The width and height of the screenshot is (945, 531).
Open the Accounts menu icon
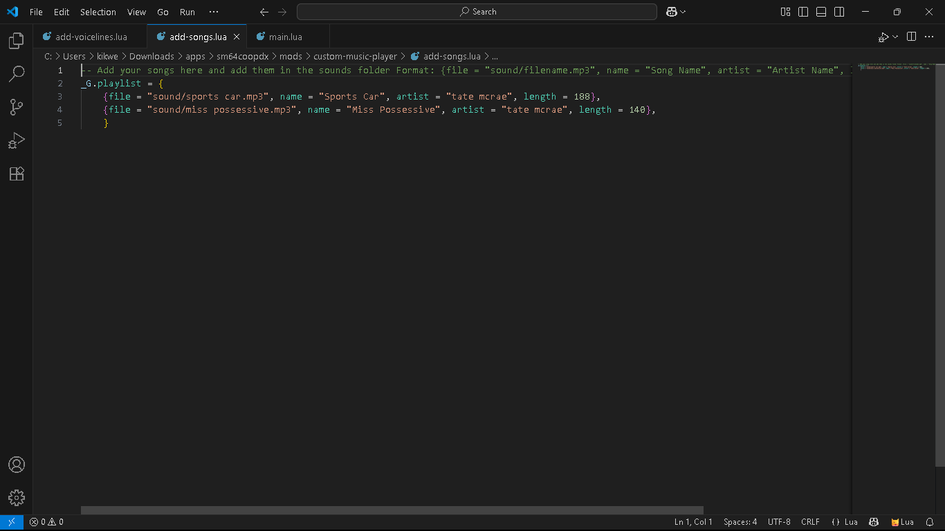click(x=17, y=465)
